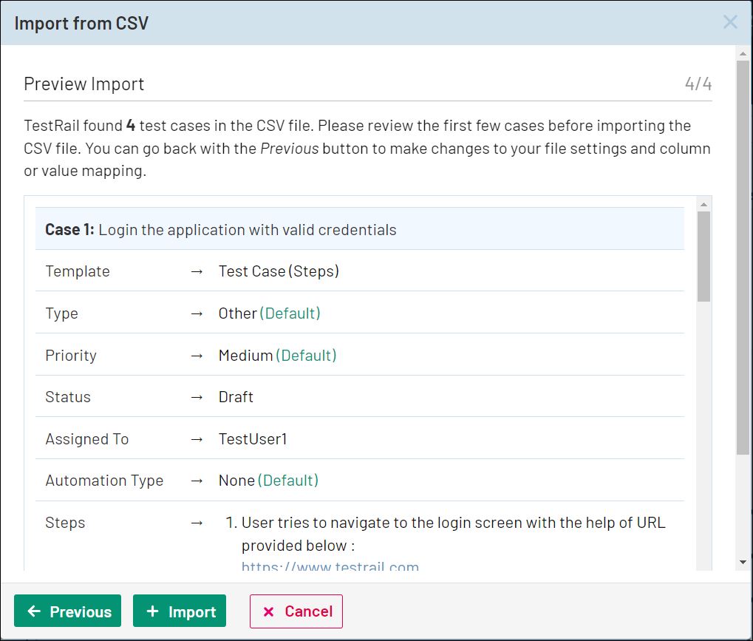Click the red x icon on Cancel
This screenshot has height=641, width=753.
[x=269, y=611]
